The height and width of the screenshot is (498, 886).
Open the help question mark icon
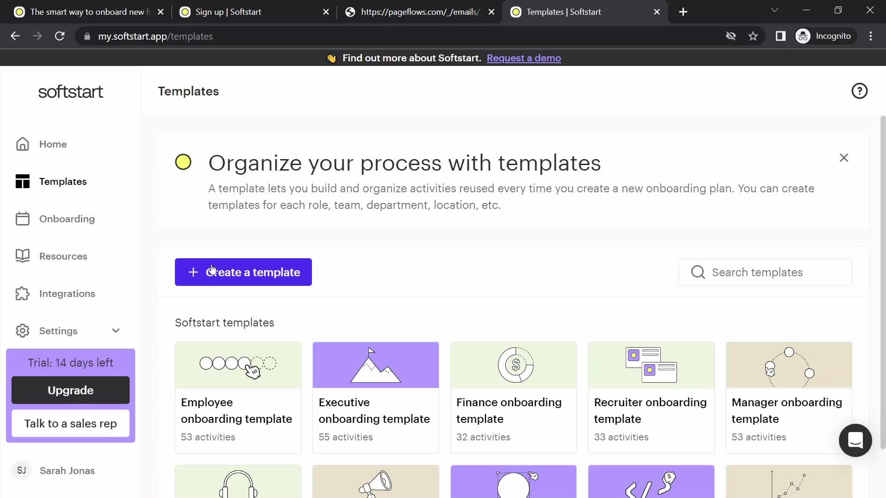pos(859,91)
